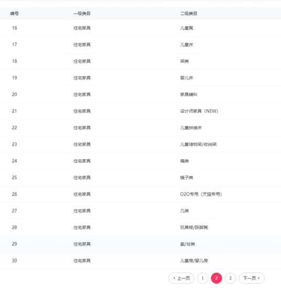Select row 17 儿童床
281x288 pixels.
(x=140, y=45)
